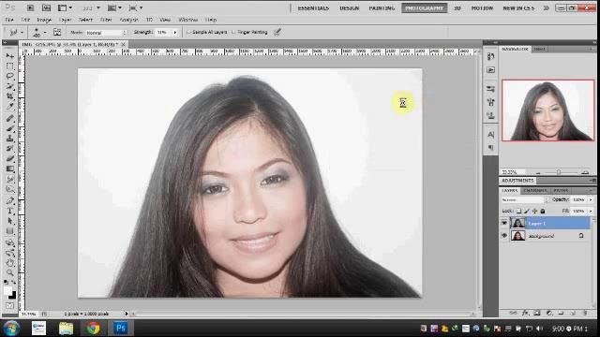Open layer Opacity slider arrow
The height and width of the screenshot is (337, 600).
pyautogui.click(x=591, y=199)
